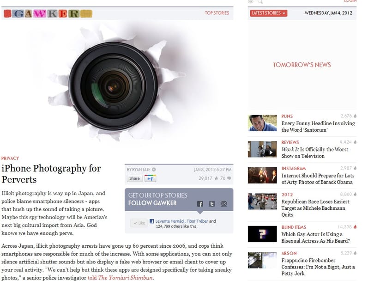Play the Work It video thumbnail
Screen dimensions: 374x281
click(x=262, y=149)
